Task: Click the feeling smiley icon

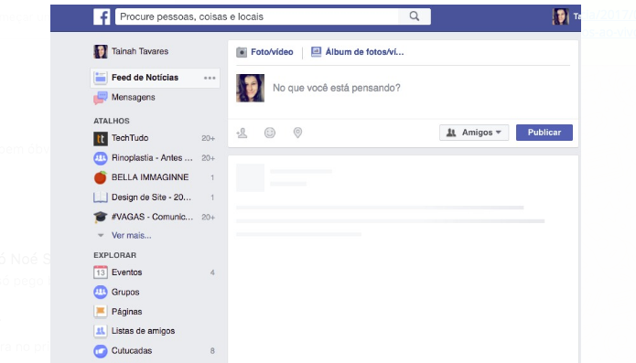Action: pyautogui.click(x=270, y=133)
